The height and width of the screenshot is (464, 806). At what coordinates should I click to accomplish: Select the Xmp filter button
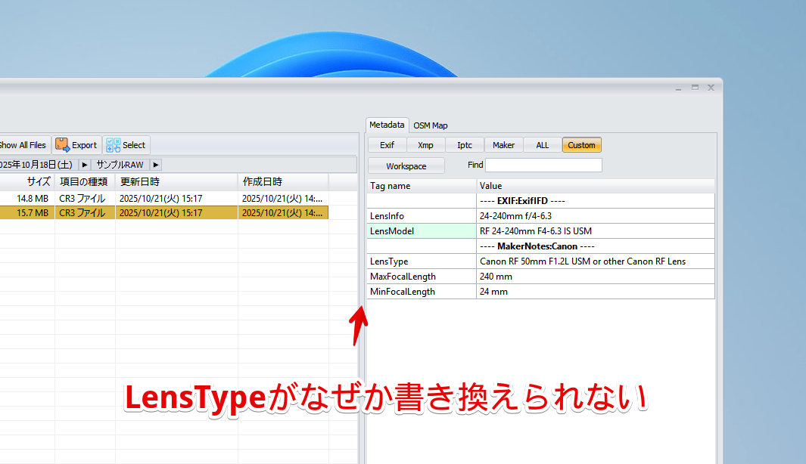pyautogui.click(x=425, y=144)
